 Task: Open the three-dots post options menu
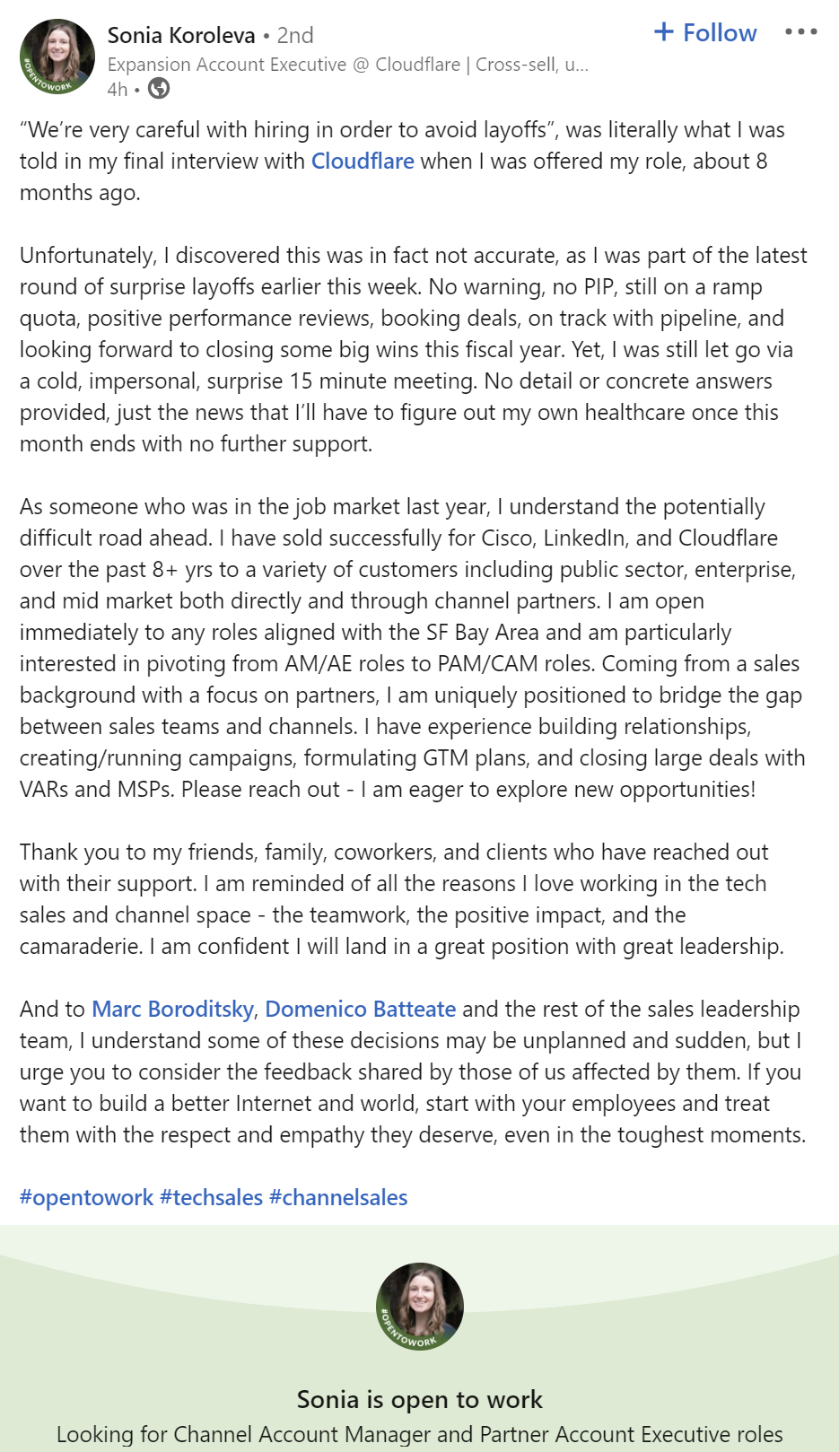click(800, 32)
